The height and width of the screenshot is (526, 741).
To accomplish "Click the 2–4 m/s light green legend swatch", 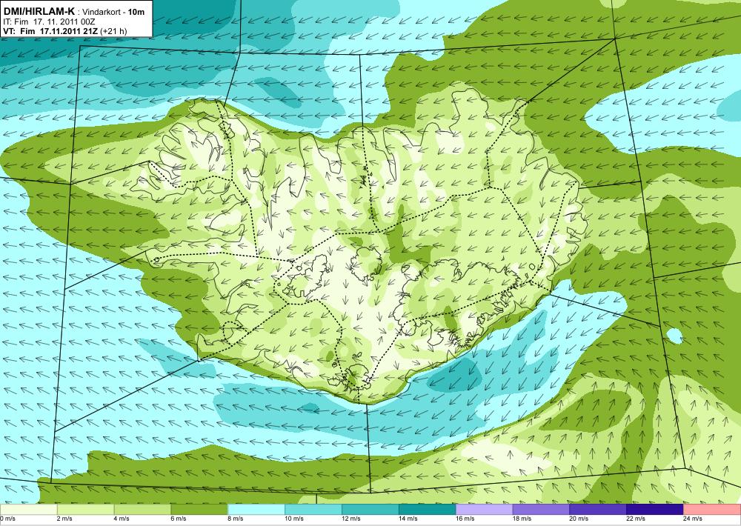I will [x=85, y=510].
